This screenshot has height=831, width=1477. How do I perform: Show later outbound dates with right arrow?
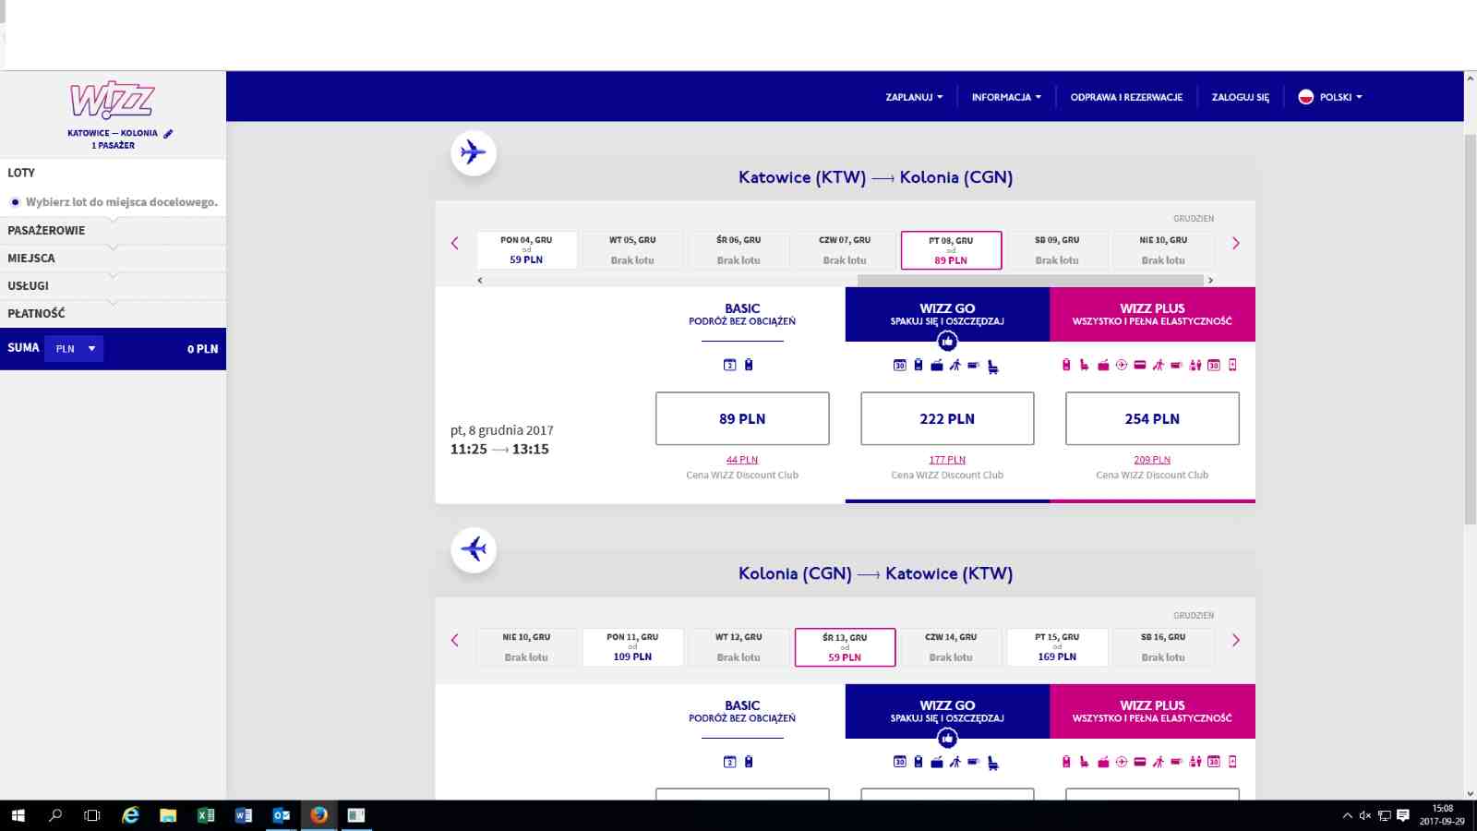[x=1236, y=244]
